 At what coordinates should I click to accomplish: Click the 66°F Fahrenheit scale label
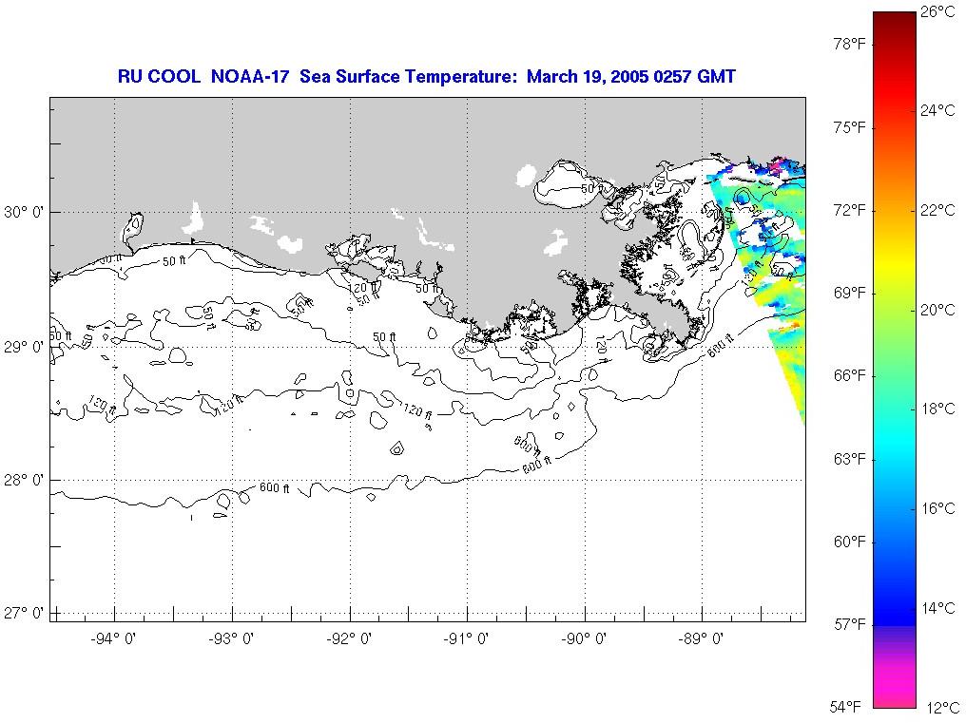tap(850, 375)
